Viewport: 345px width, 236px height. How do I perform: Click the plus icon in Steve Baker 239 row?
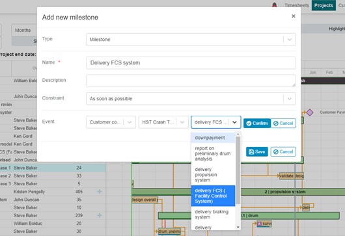pyautogui.click(x=100, y=215)
